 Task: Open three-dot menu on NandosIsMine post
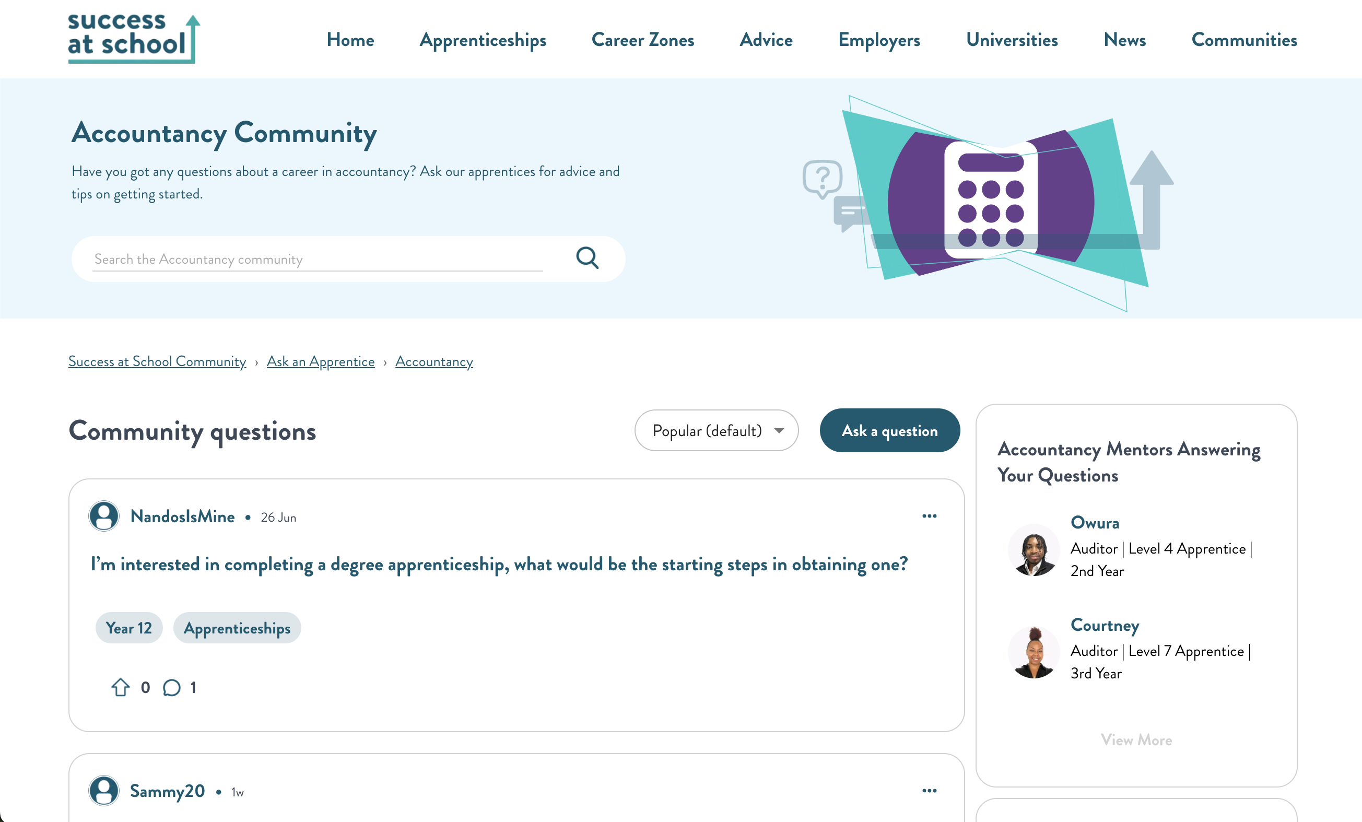(929, 516)
